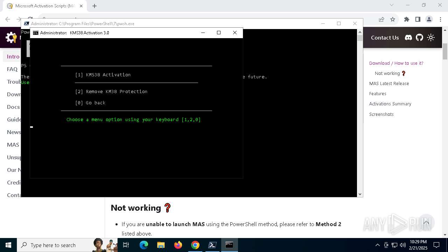The image size is (448, 252).
Task: Click Contact Us in site header
Action: click(385, 37)
